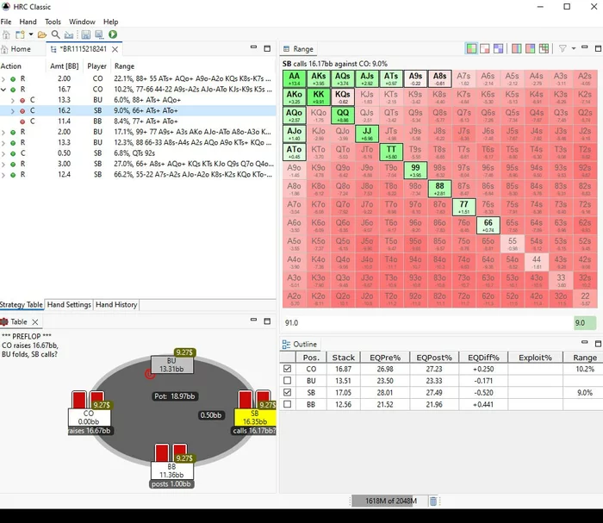603x523 pixels.
Task: Expand the SB 16.2 call row
Action: coord(13,111)
